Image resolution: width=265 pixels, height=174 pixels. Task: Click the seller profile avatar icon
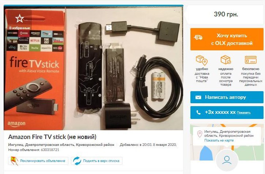pos(227,160)
